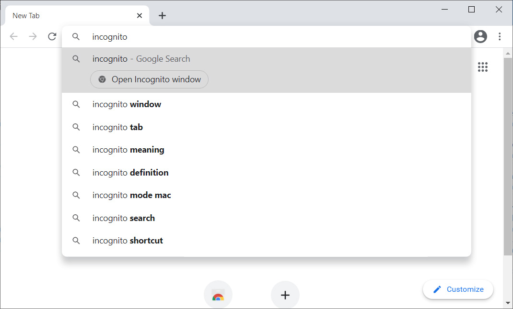Click the vertical scrollbar's down arrow

tap(508, 303)
